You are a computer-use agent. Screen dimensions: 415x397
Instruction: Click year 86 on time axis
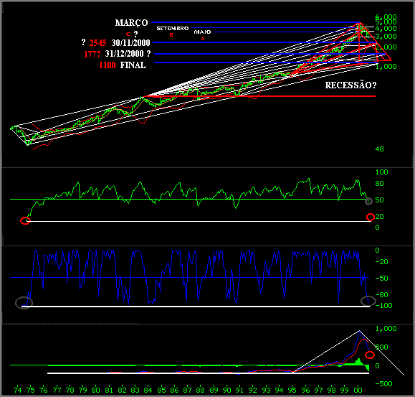174,390
